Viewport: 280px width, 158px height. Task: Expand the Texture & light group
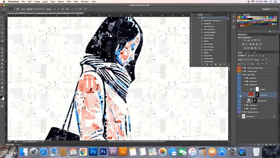pyautogui.click(x=242, y=71)
